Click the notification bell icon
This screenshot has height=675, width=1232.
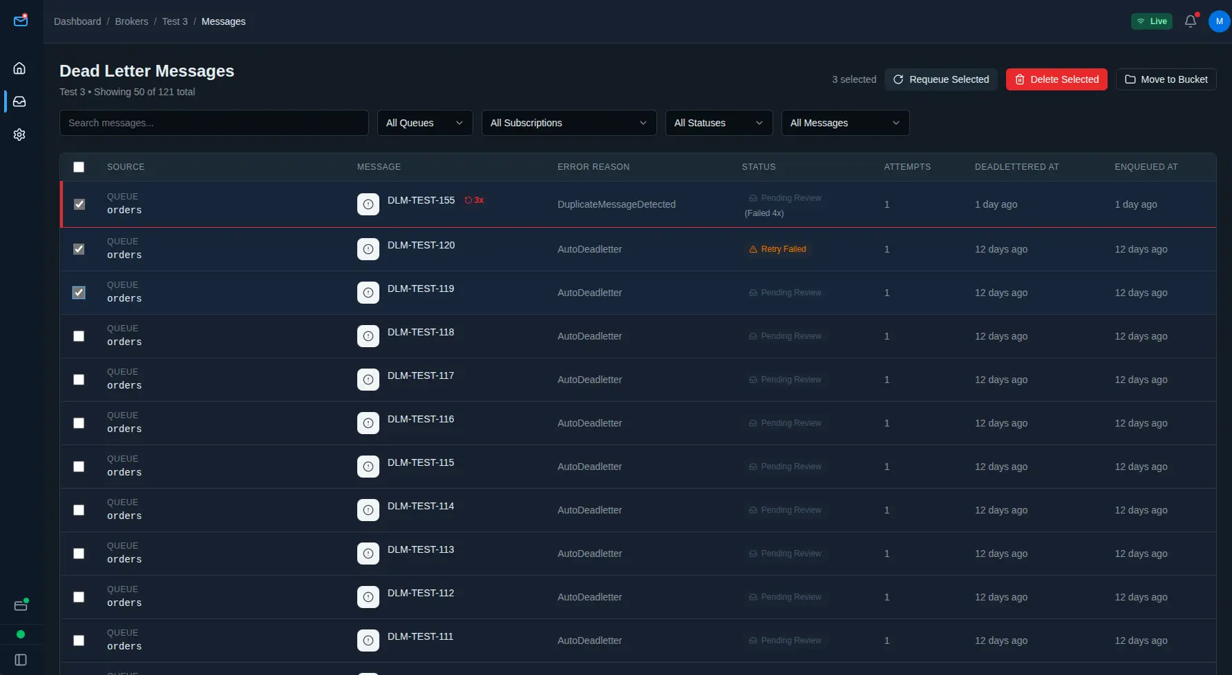1190,21
